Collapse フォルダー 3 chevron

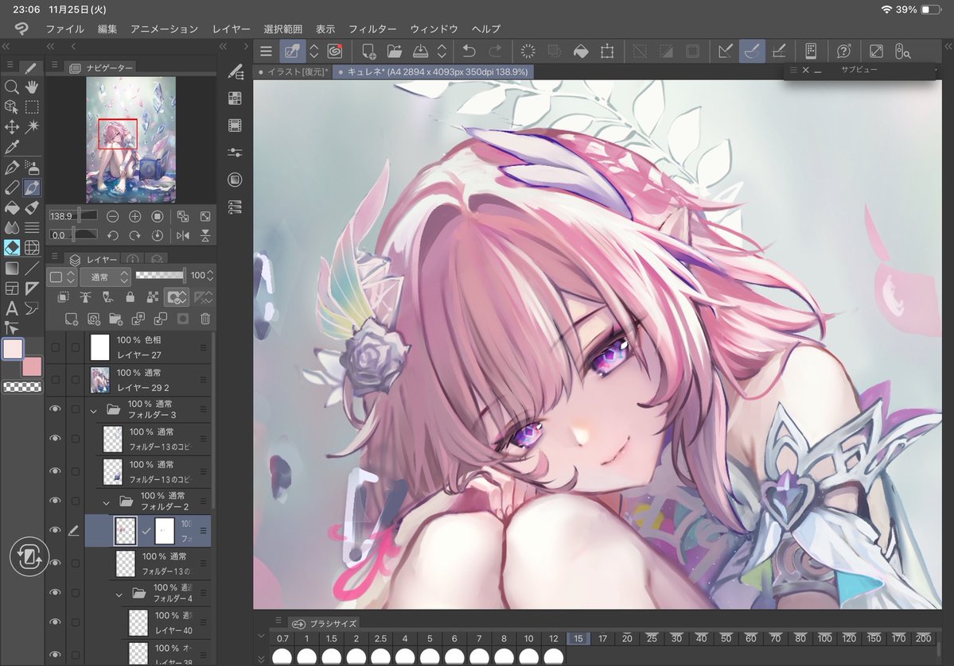tap(94, 412)
